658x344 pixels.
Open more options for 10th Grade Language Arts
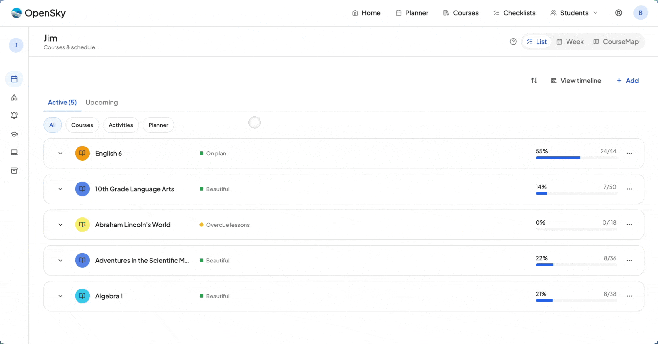629,189
